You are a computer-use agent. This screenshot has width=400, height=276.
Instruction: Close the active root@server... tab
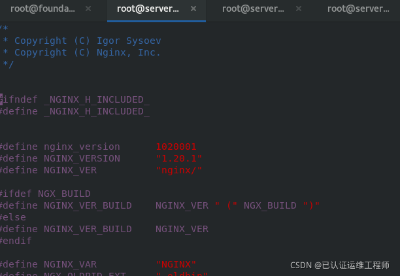click(x=193, y=9)
